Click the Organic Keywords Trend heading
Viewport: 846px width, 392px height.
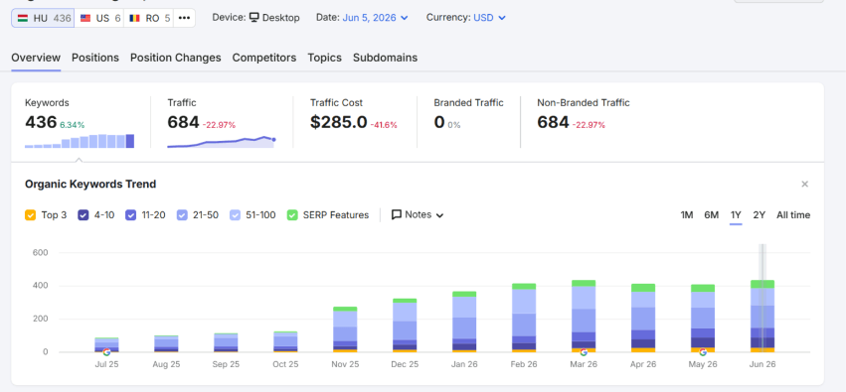click(90, 185)
